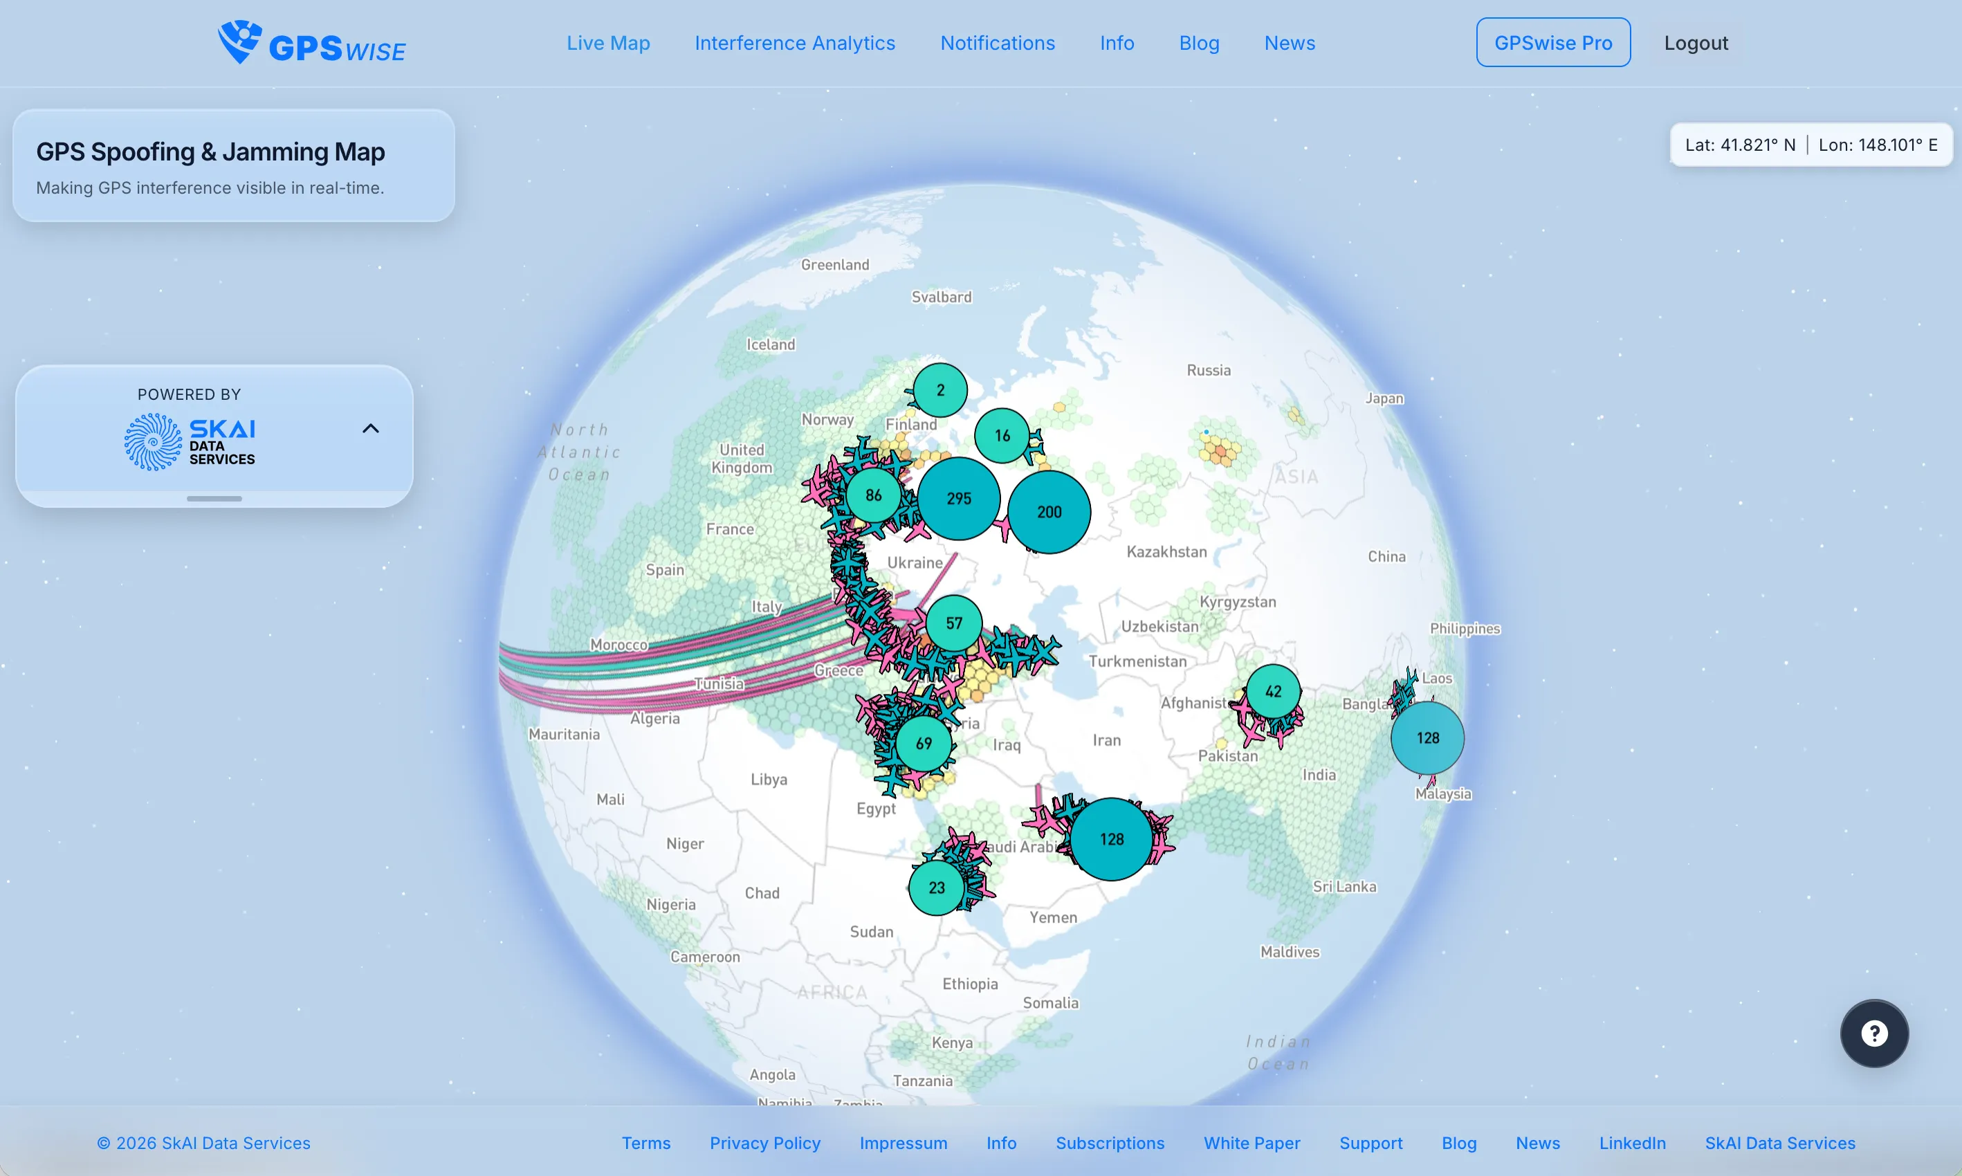
Task: Click the latitude longitude readout box
Action: (1810, 144)
